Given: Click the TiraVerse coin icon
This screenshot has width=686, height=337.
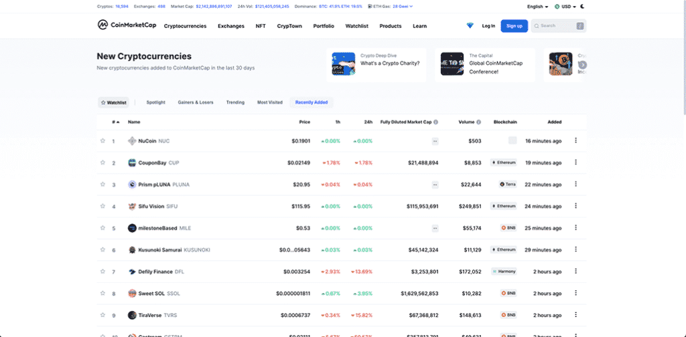Looking at the screenshot, I should 132,315.
